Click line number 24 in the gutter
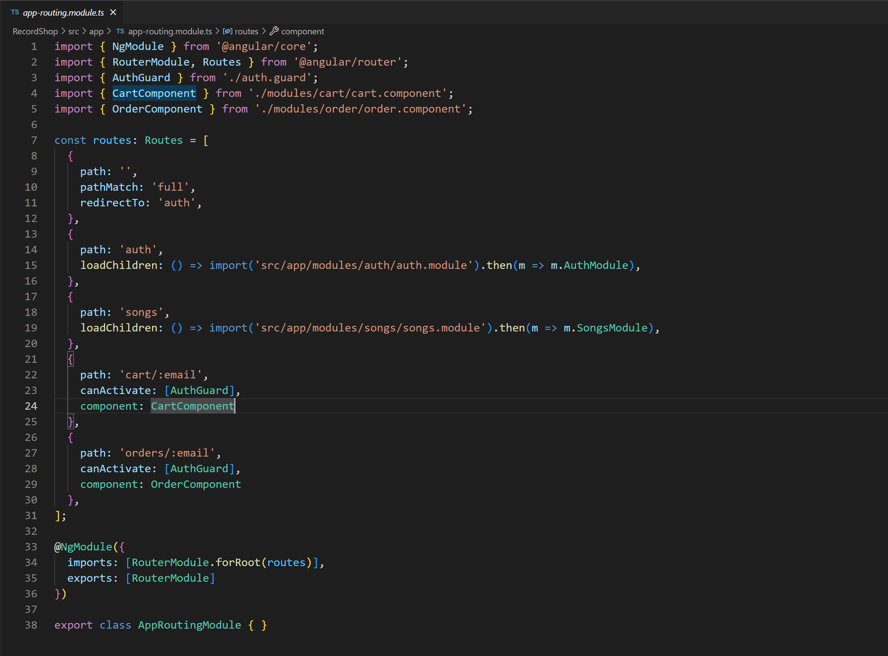Screen dimensions: 888x656 point(31,406)
